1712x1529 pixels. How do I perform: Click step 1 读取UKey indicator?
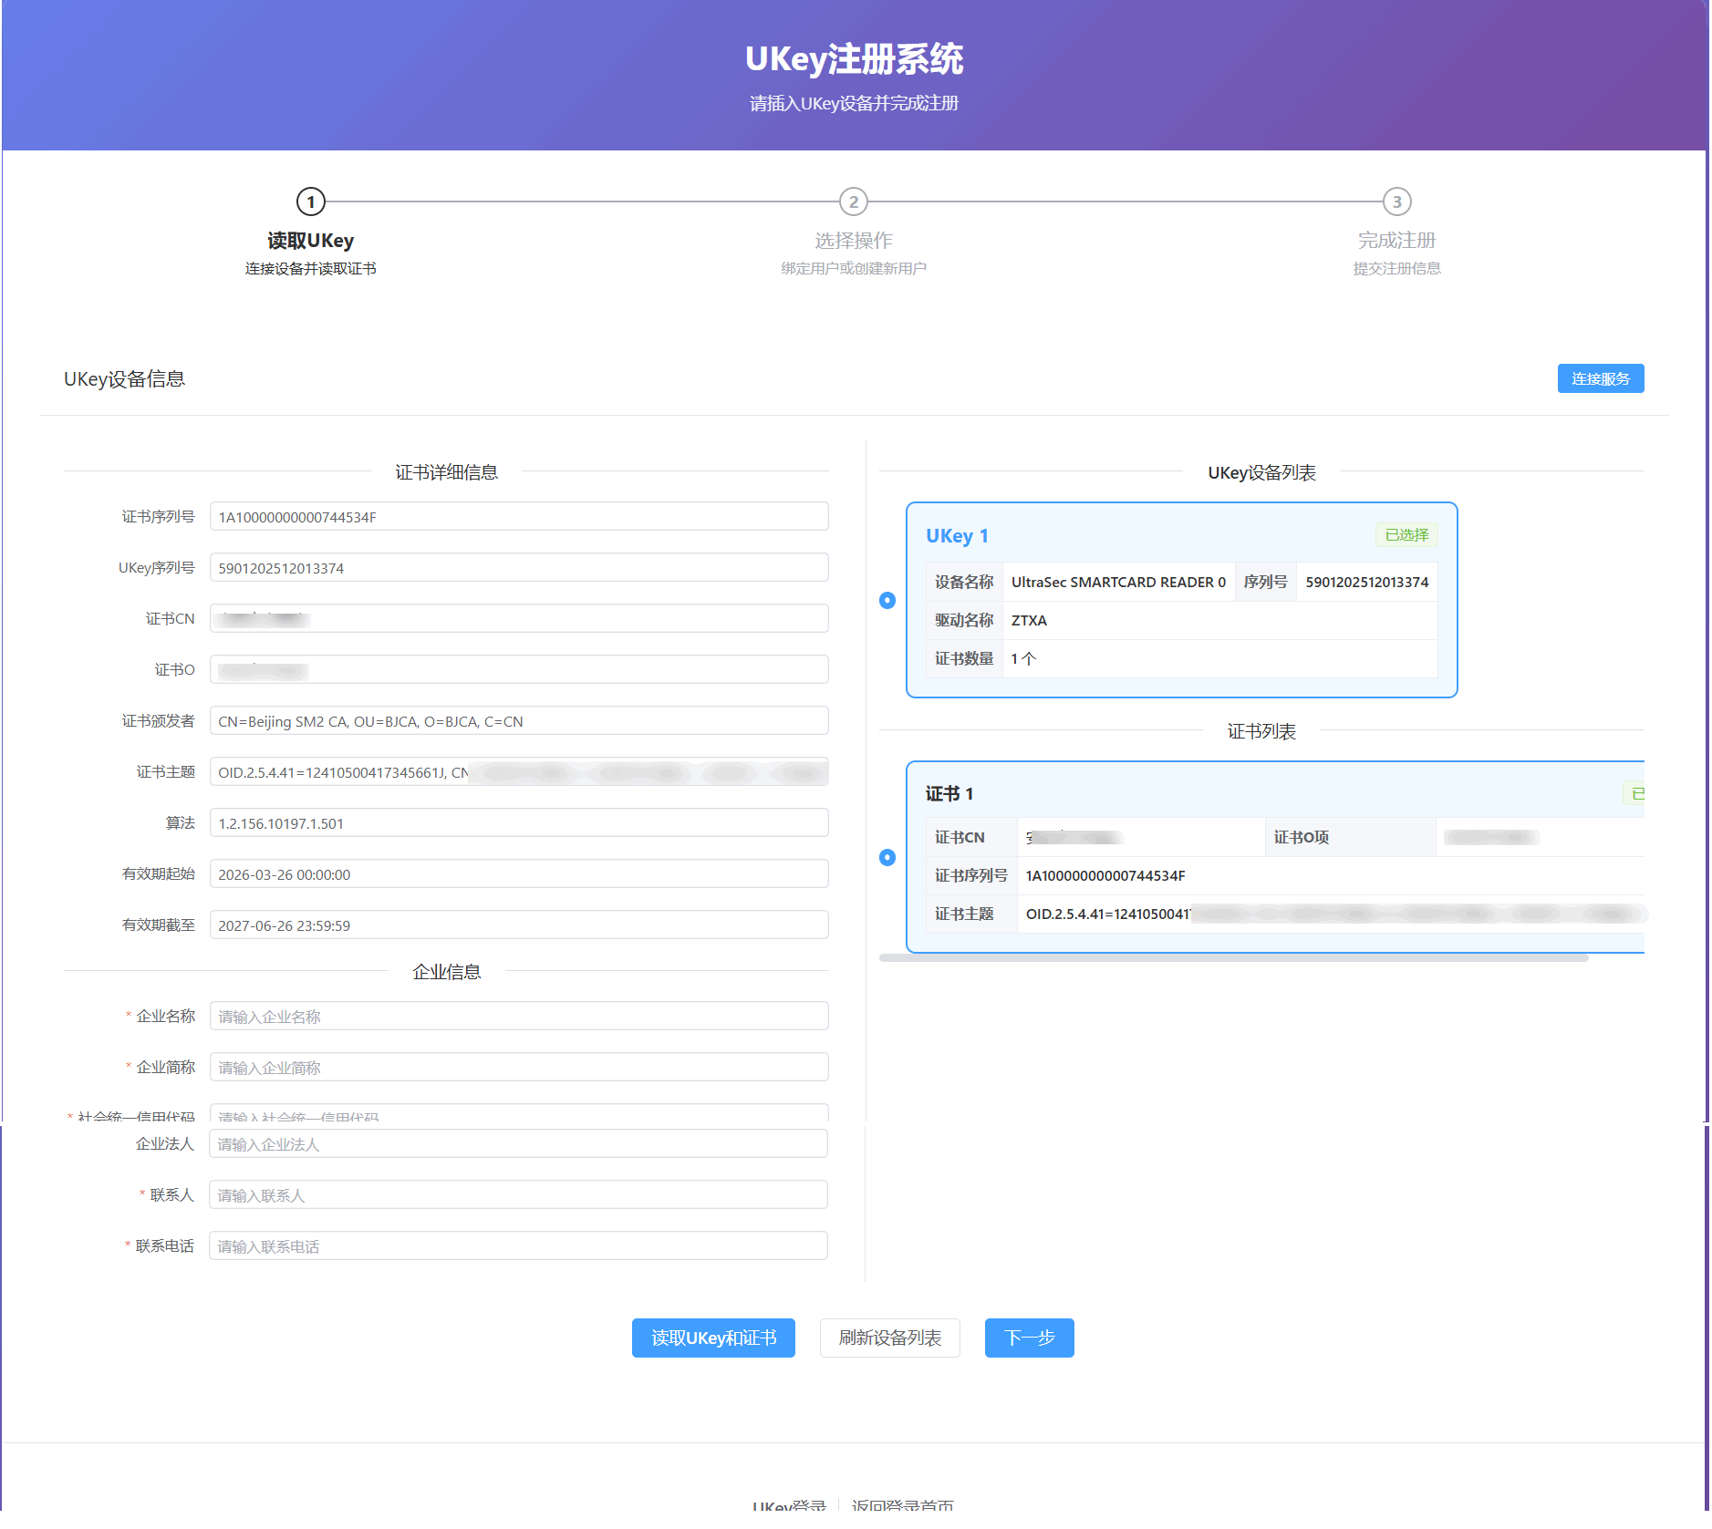coord(310,202)
